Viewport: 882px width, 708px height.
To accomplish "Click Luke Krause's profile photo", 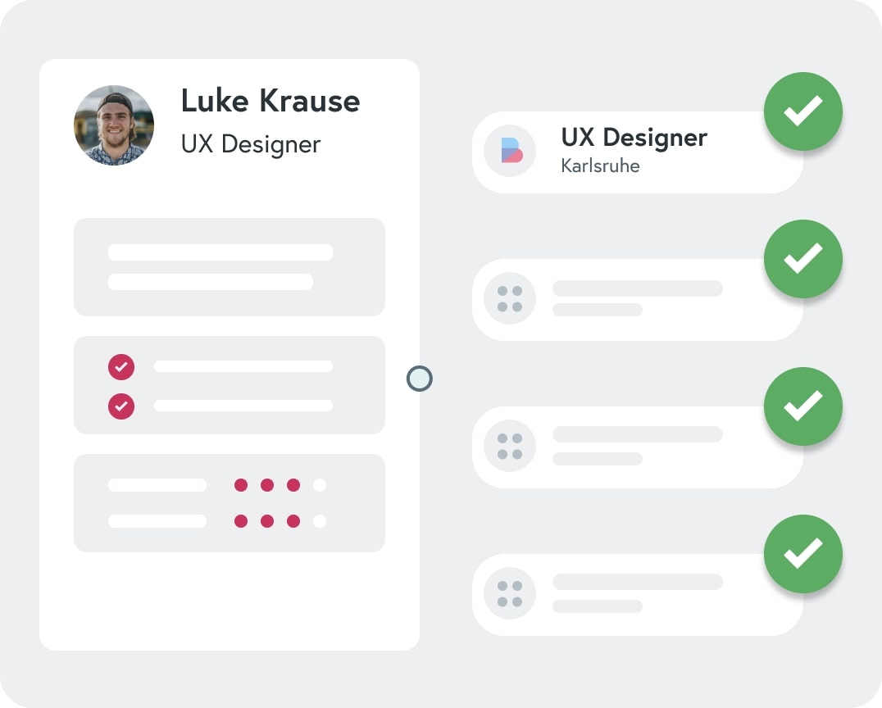I will pos(114,125).
